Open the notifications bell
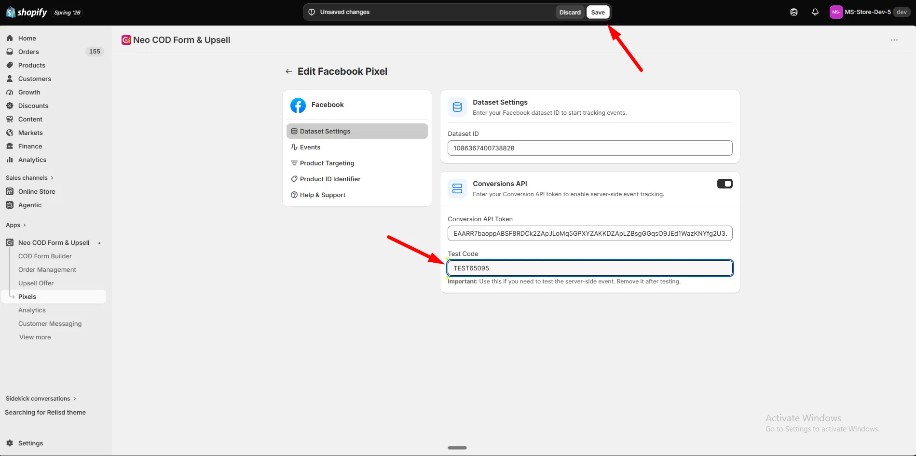 pos(815,12)
